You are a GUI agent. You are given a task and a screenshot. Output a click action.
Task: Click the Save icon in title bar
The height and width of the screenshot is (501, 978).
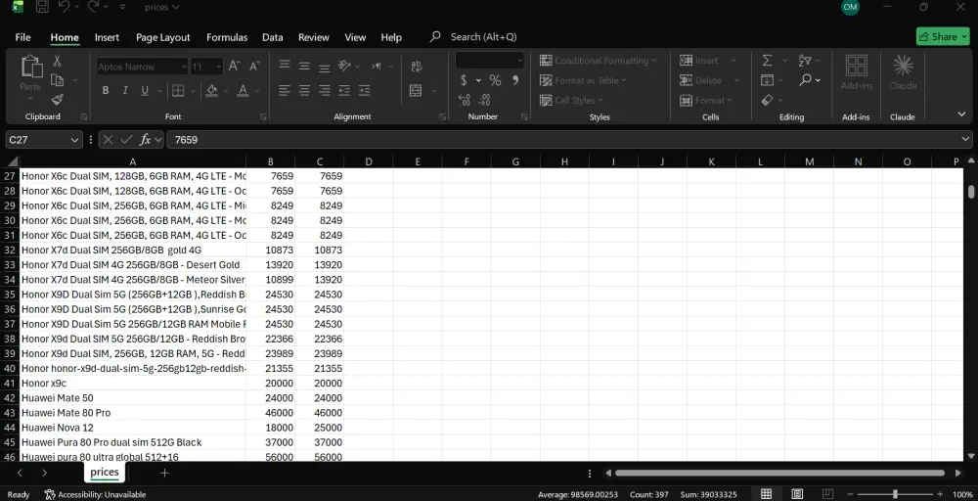[42, 7]
